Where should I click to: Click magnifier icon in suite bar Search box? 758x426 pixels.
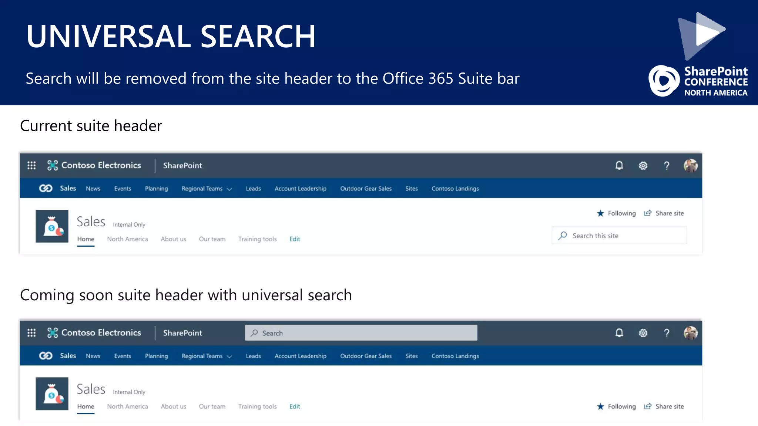tap(254, 333)
